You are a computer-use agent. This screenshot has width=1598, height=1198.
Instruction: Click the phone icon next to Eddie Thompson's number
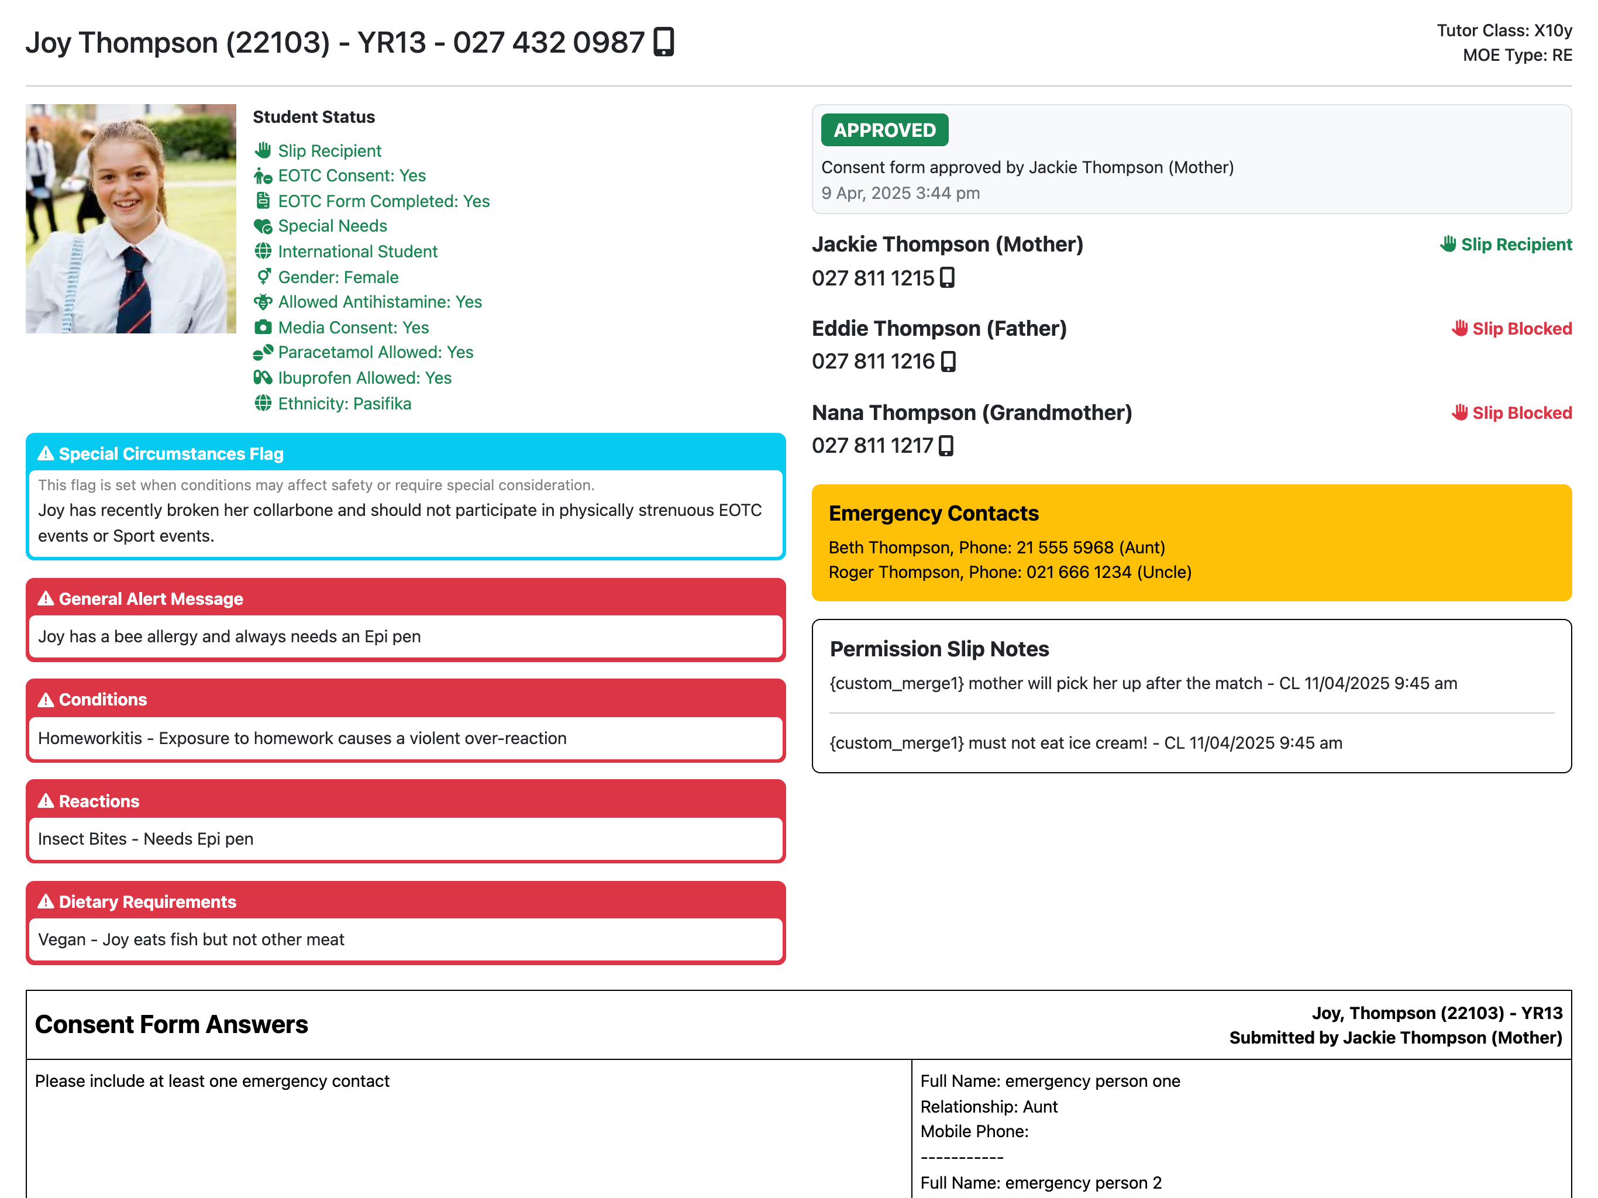(x=948, y=362)
